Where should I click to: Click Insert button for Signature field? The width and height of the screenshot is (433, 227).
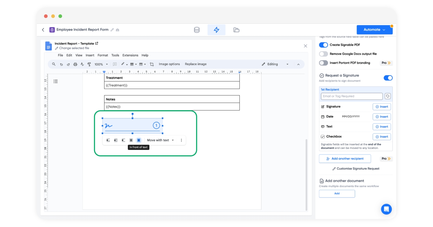(382, 107)
